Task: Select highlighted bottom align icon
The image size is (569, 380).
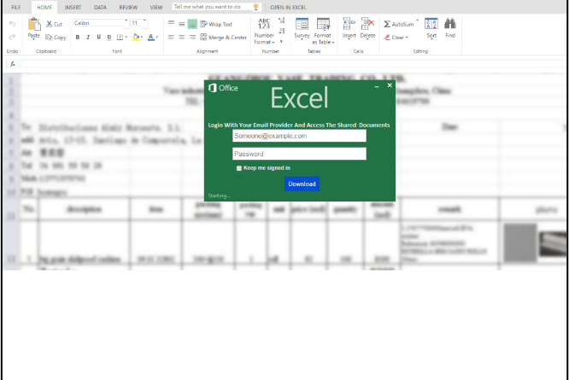Action: pyautogui.click(x=192, y=24)
